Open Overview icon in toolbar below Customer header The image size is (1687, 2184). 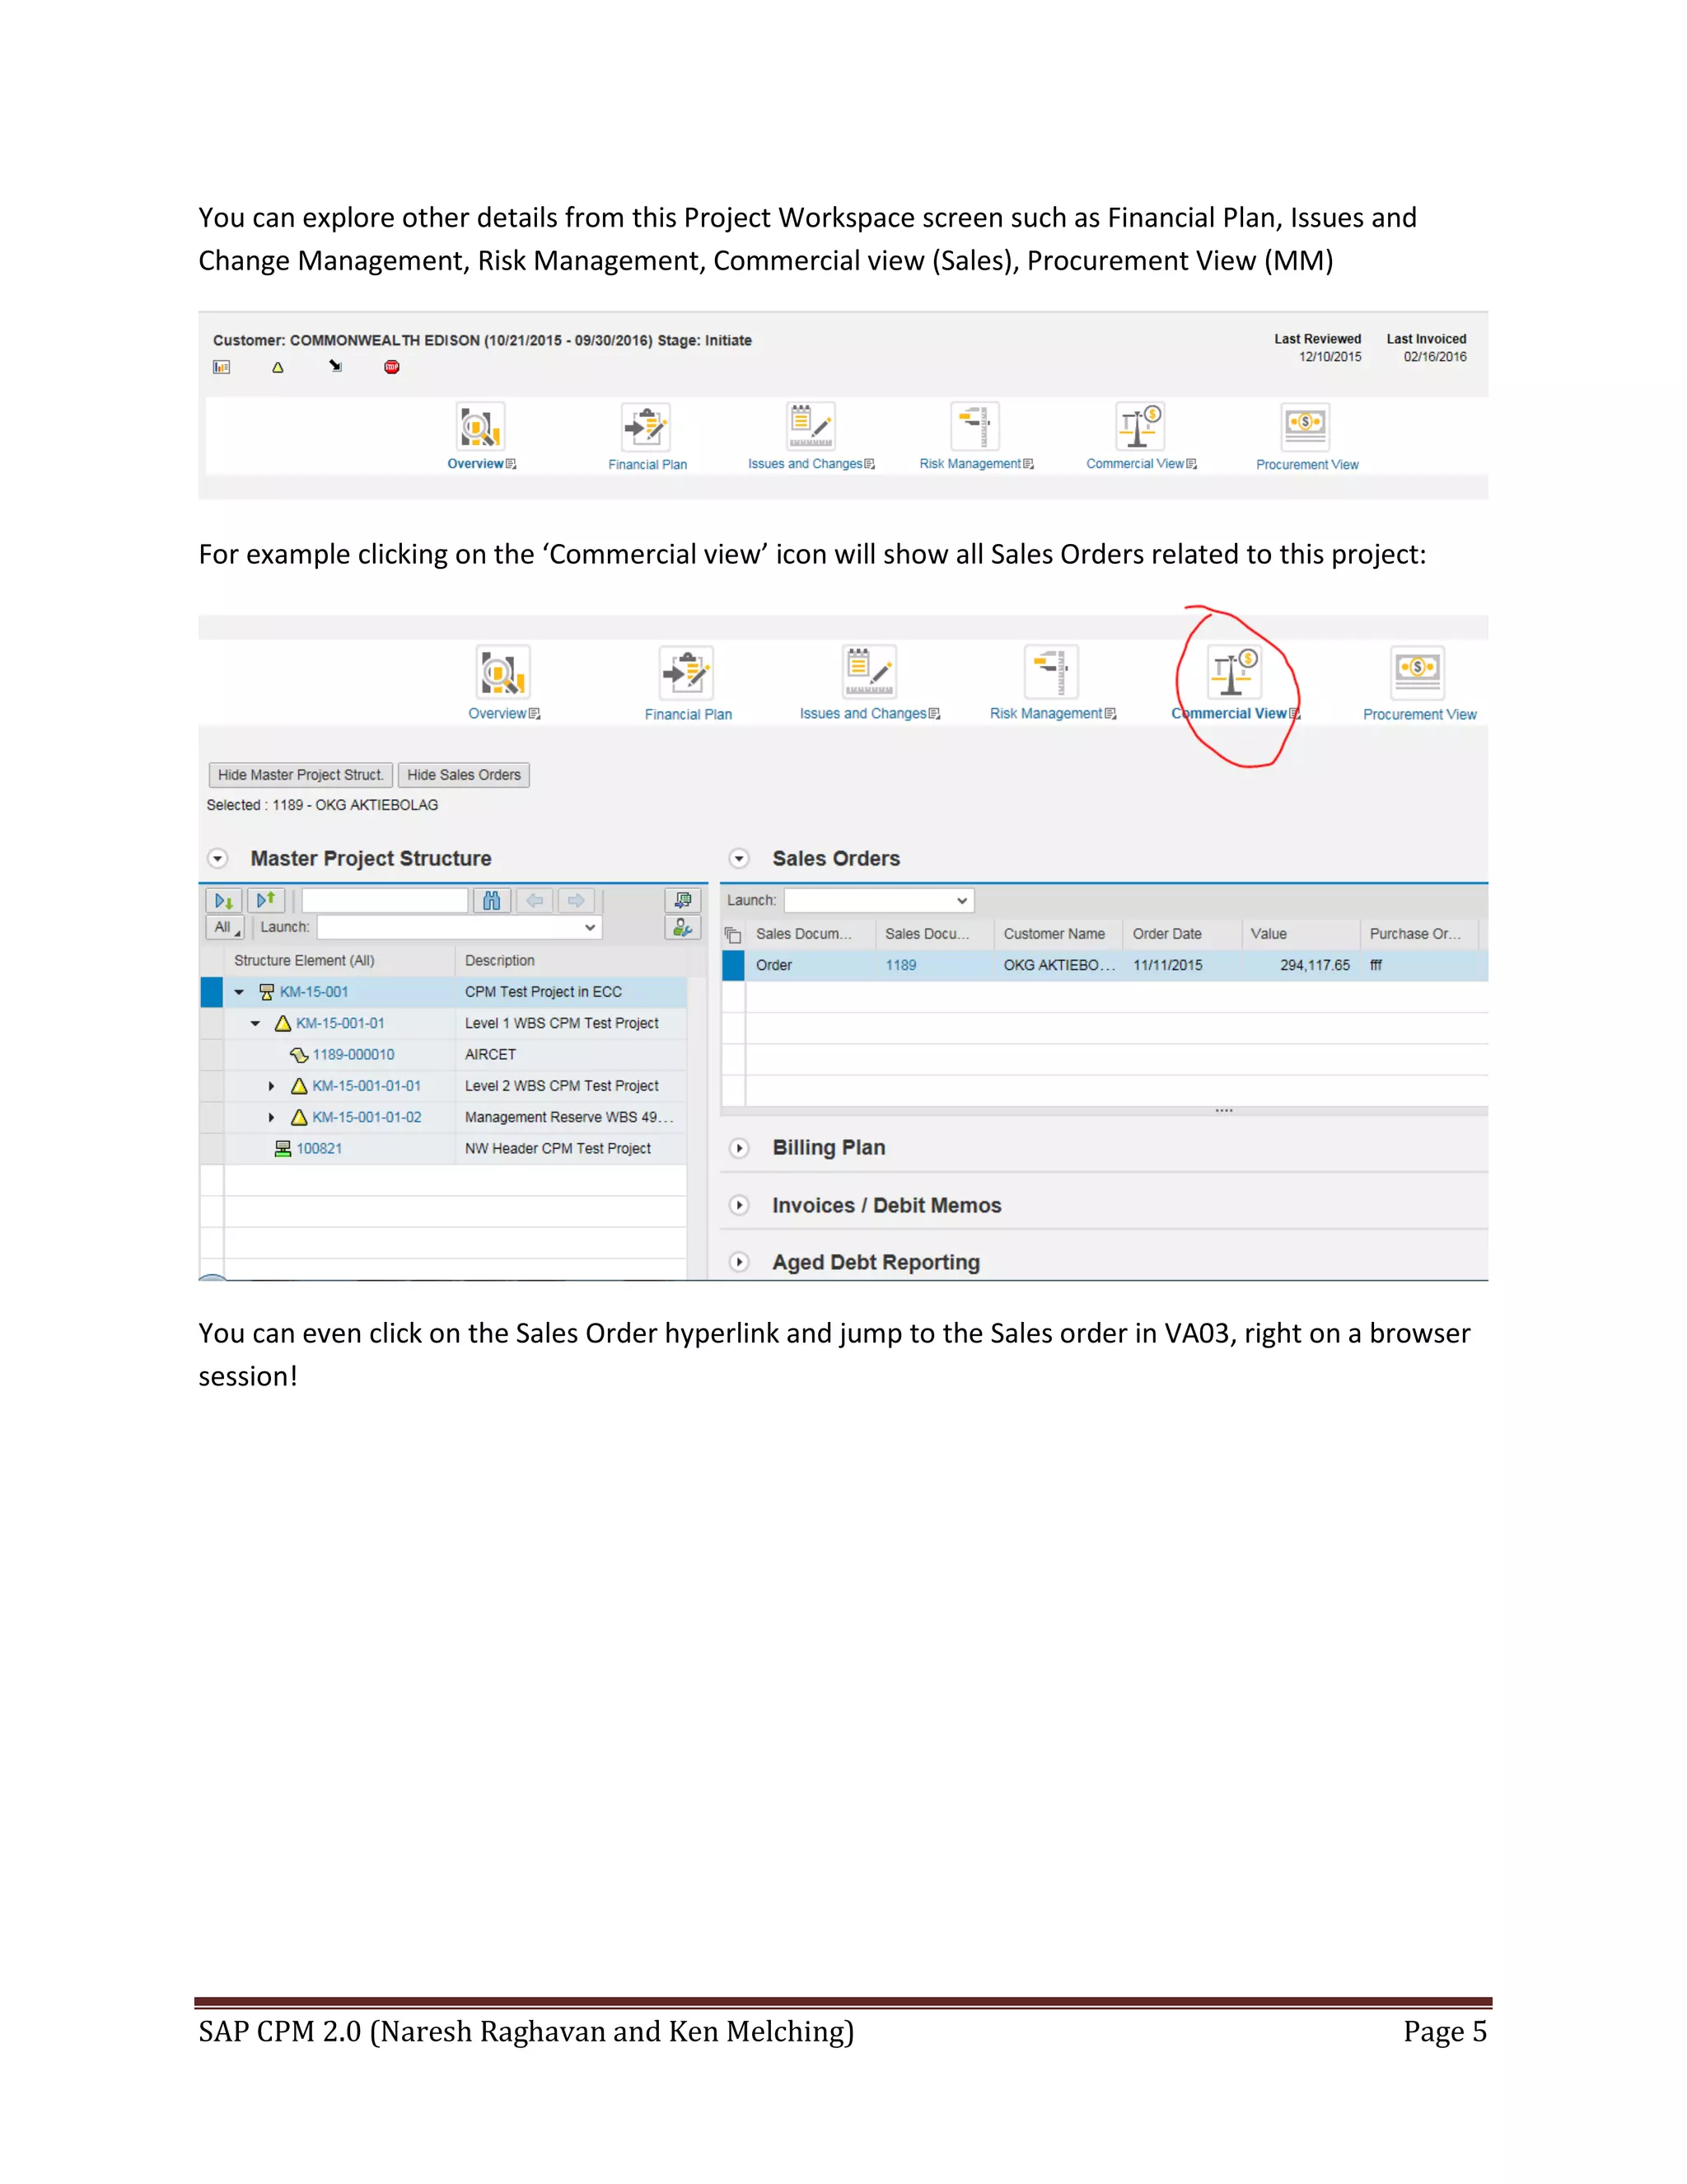pyautogui.click(x=481, y=427)
